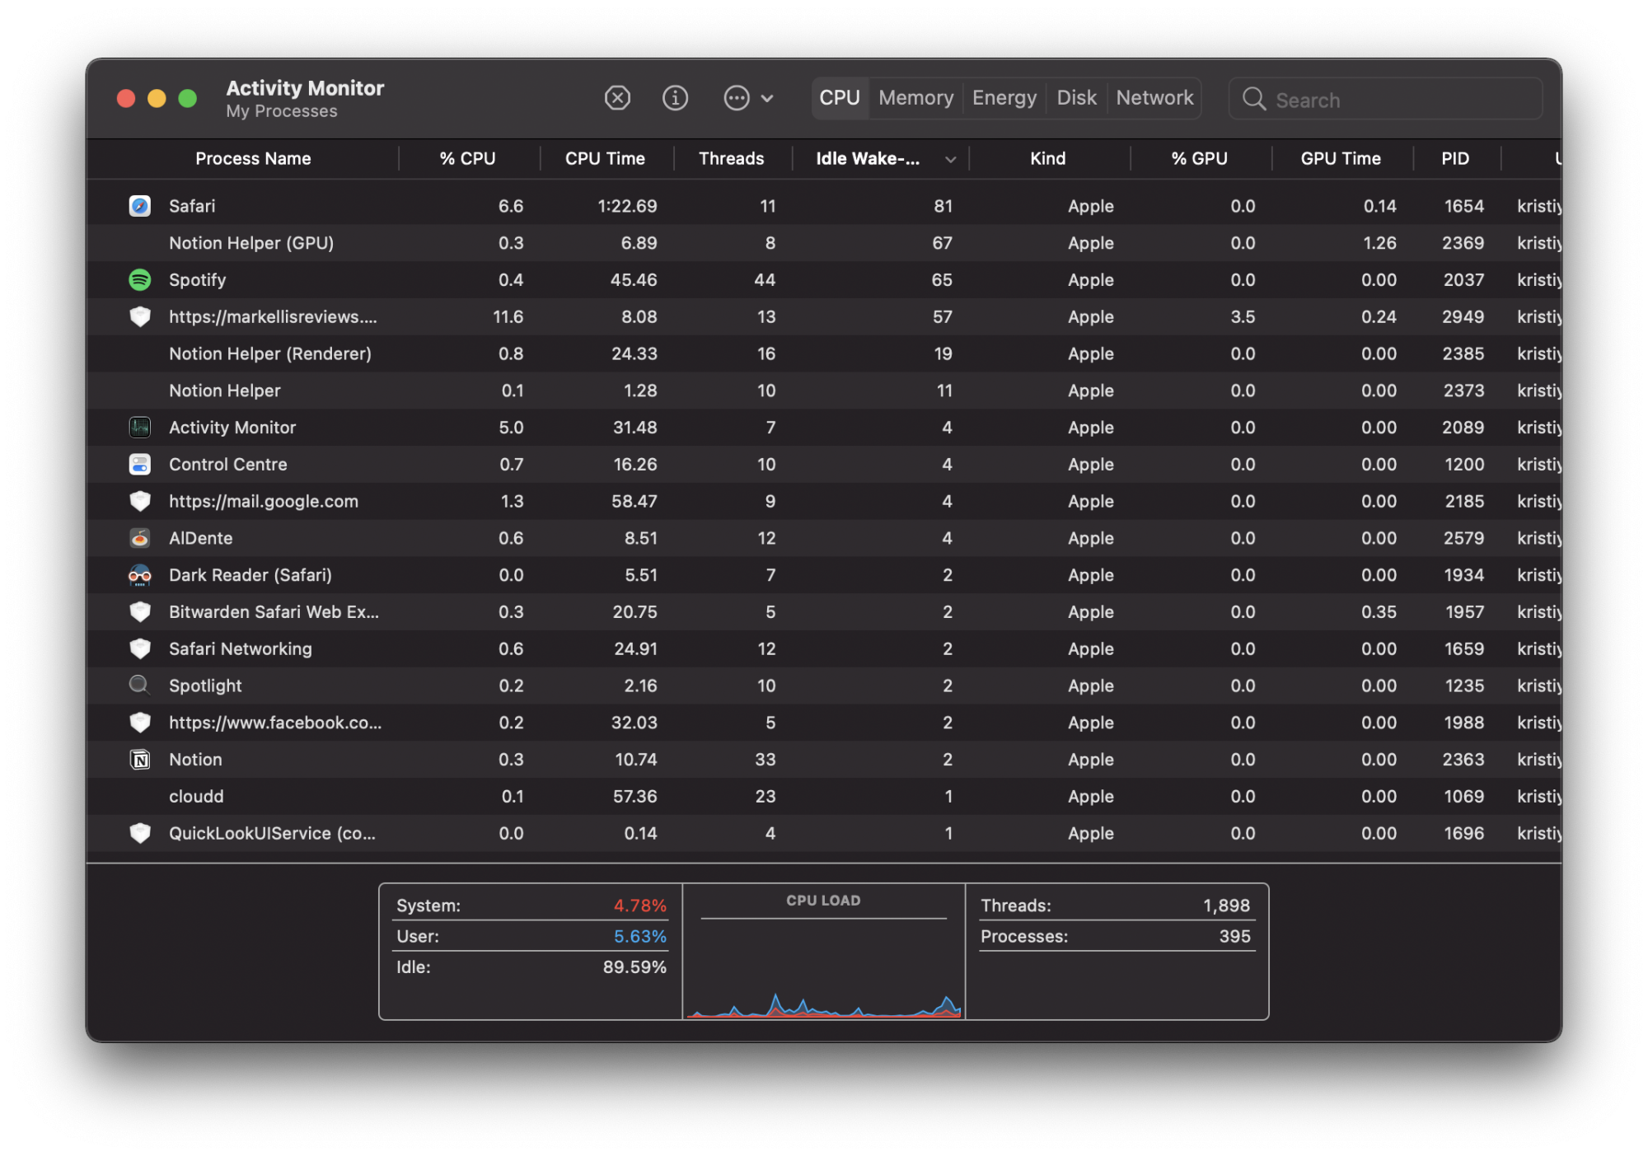1648x1156 pixels.
Task: Select the Control Centre process name
Action: [x=228, y=465]
